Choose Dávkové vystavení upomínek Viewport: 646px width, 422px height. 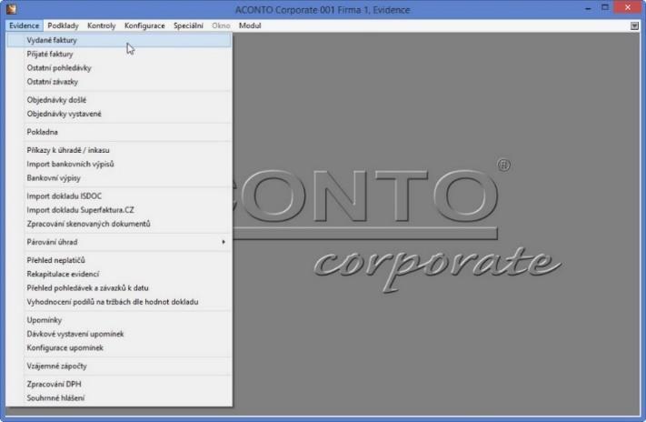tap(119, 334)
